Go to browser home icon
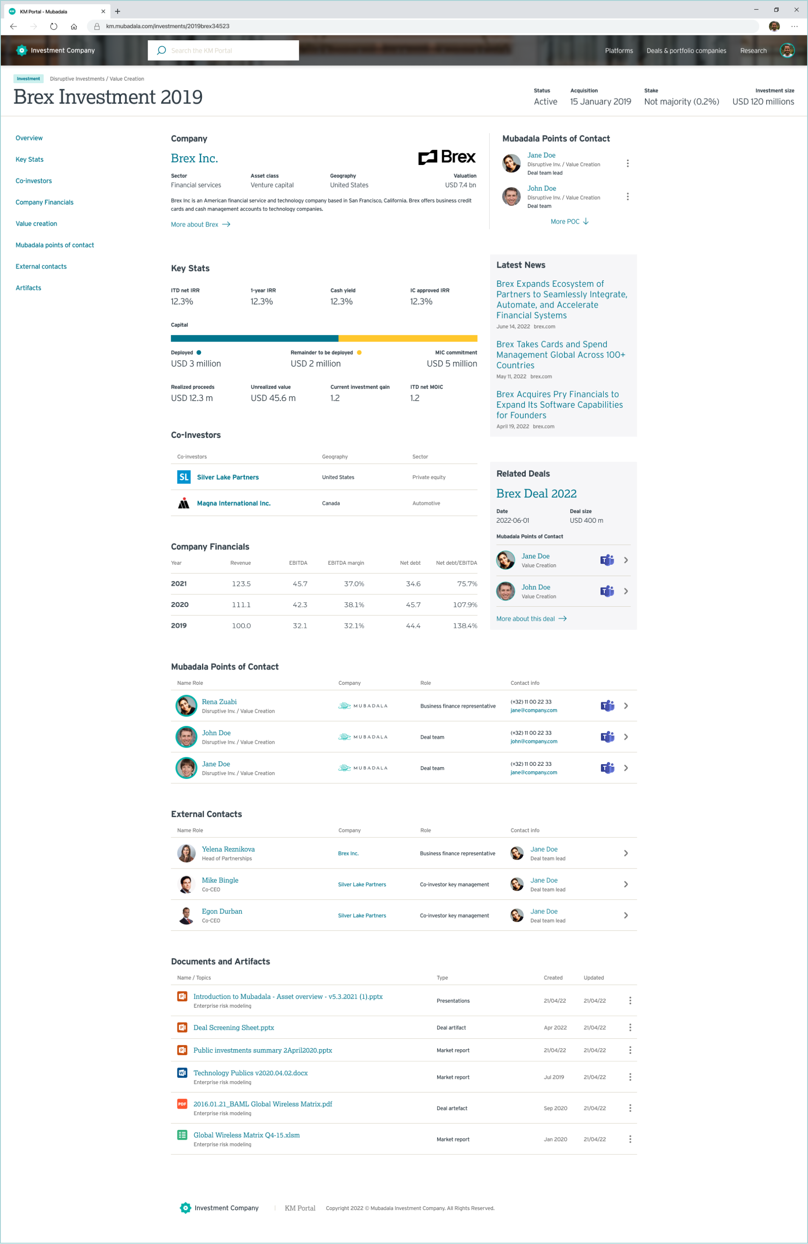Image resolution: width=808 pixels, height=1244 pixels. (74, 26)
